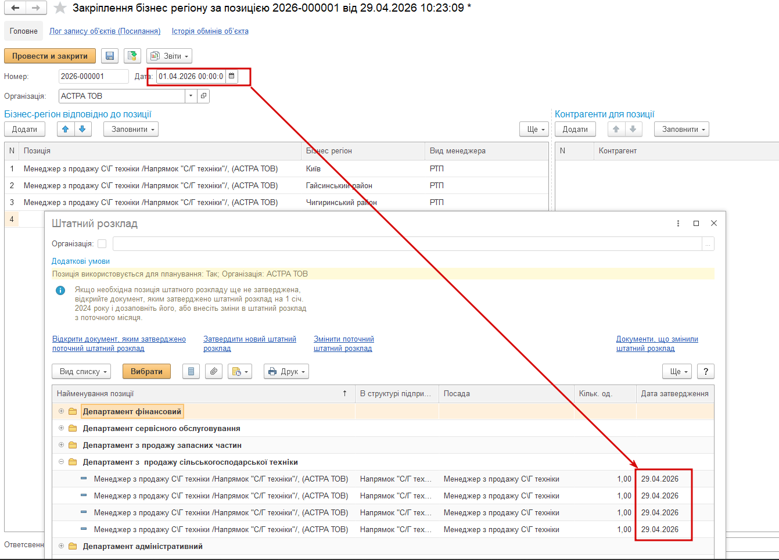Open Лог запису об'єктів (Посилання)

click(x=105, y=31)
